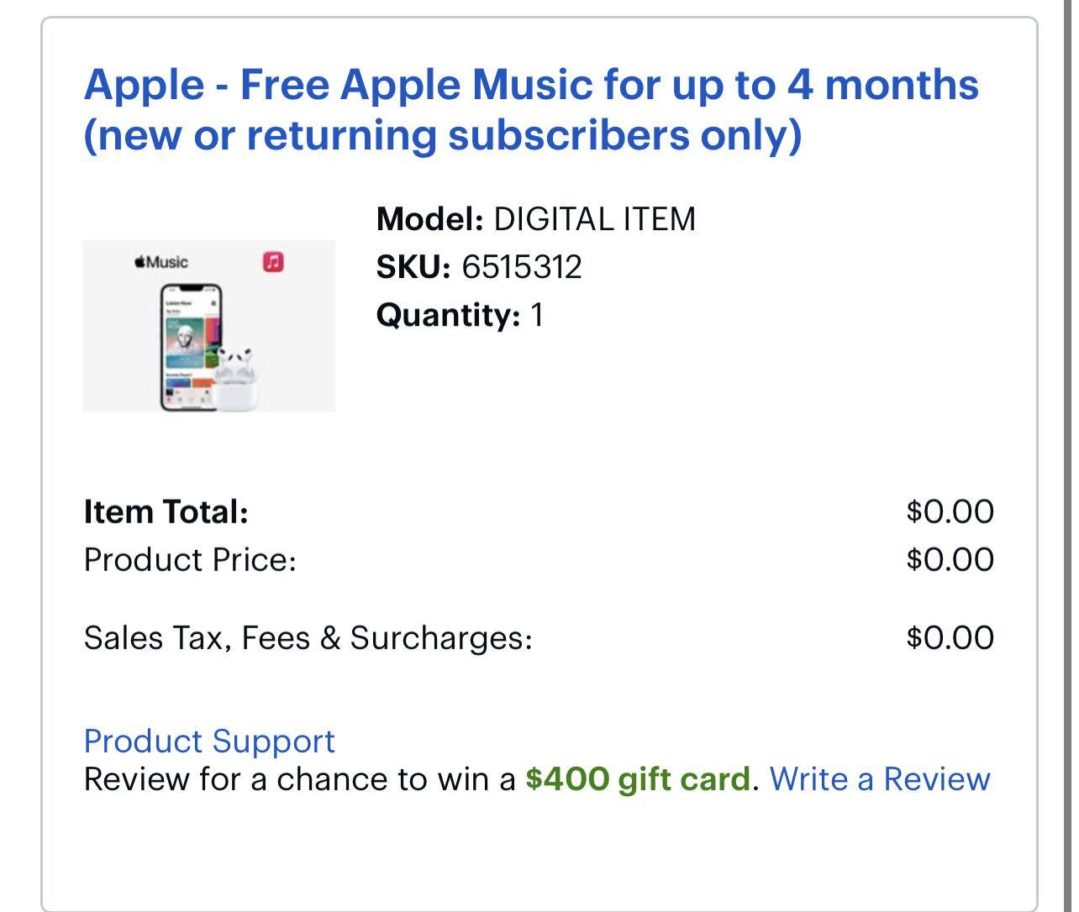Screen dimensions: 1079x912
Task: Click the red Apple Music note icon
Action: coord(273,262)
